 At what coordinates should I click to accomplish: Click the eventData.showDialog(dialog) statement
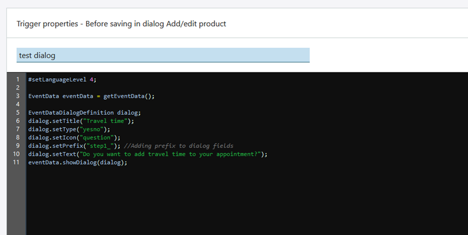click(77, 163)
